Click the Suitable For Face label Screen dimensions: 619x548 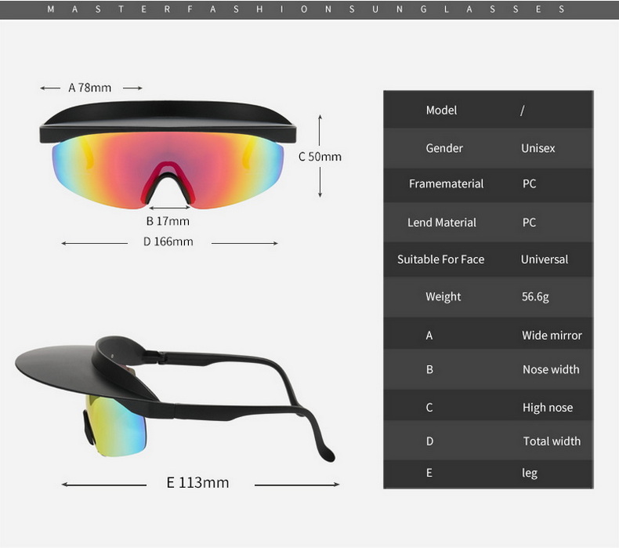click(440, 259)
